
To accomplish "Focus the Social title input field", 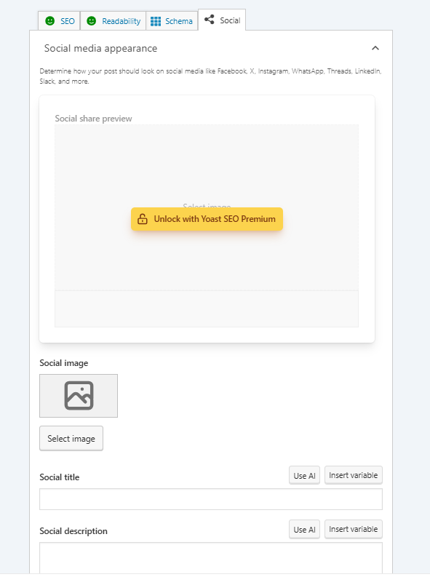I will pyautogui.click(x=211, y=499).
